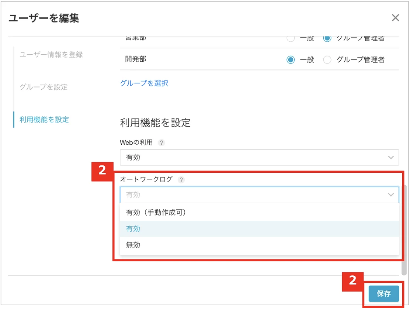Choose 有効（手動作成可） option
Screen dimensions: 410x310
(260, 212)
